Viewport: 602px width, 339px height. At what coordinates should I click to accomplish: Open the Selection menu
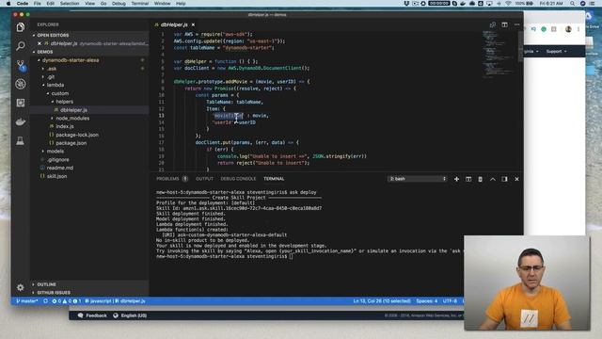(70, 4)
